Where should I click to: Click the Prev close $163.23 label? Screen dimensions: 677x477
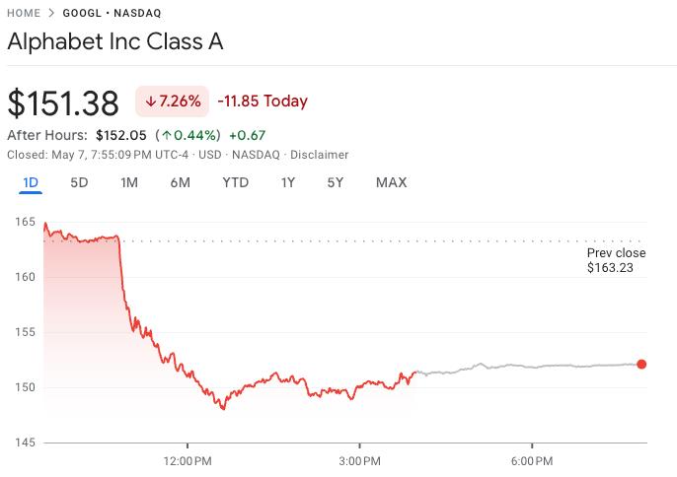pos(616,260)
